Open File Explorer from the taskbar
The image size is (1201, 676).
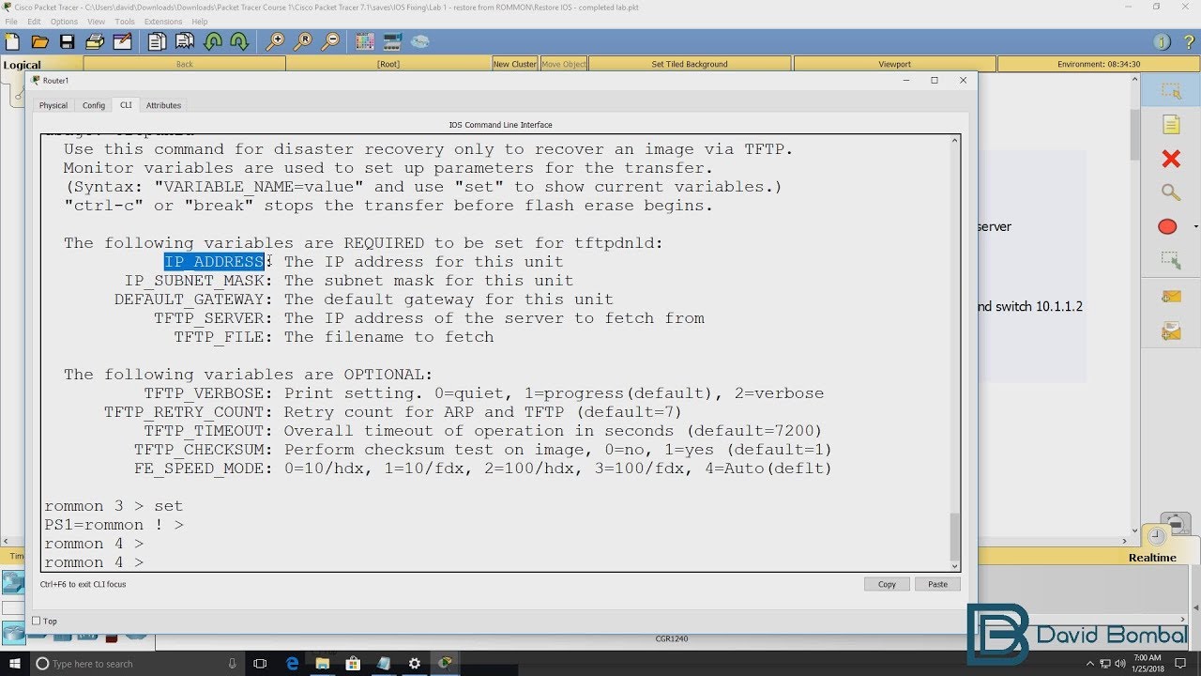click(x=322, y=663)
